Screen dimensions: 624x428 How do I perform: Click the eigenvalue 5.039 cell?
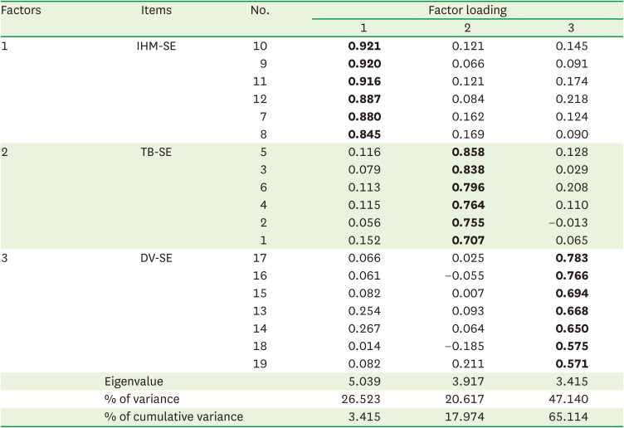(x=363, y=381)
